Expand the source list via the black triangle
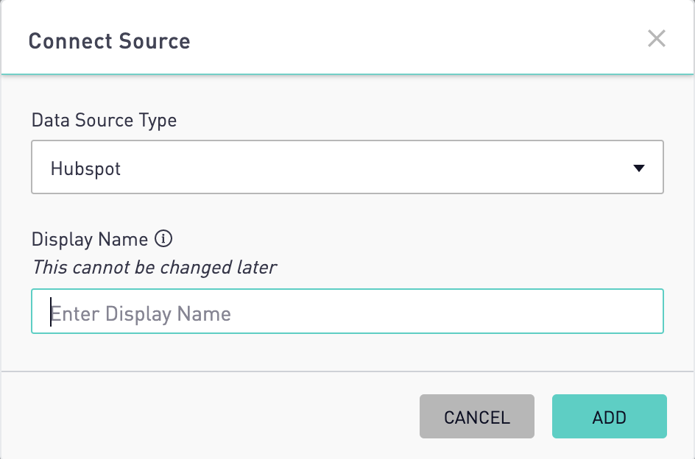This screenshot has height=459, width=695. (639, 168)
